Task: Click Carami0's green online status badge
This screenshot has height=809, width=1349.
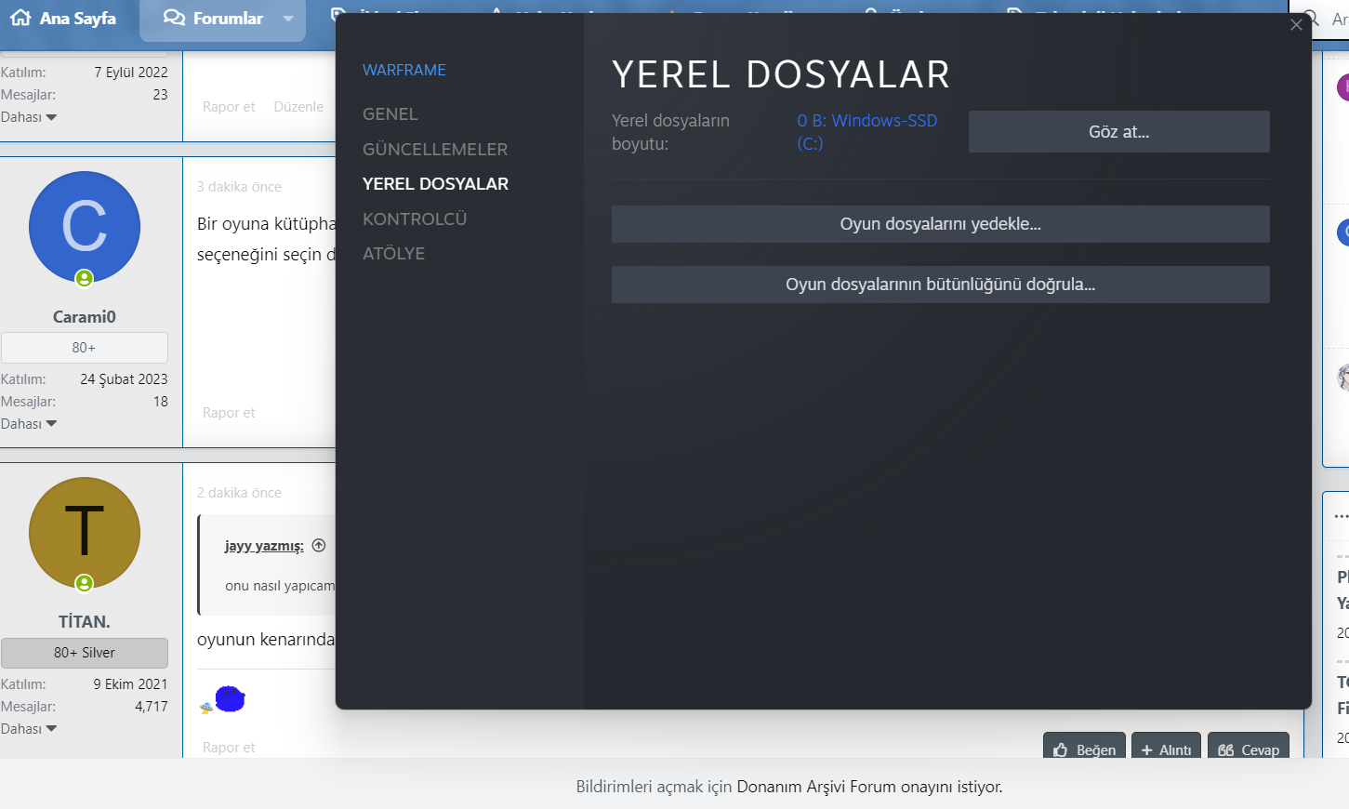Action: tap(85, 277)
